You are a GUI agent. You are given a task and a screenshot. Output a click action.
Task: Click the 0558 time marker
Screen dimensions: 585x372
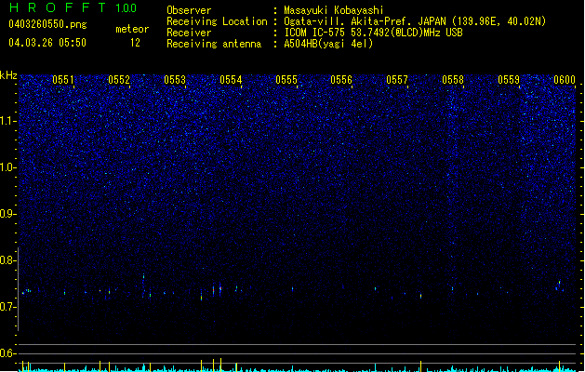[x=453, y=80]
